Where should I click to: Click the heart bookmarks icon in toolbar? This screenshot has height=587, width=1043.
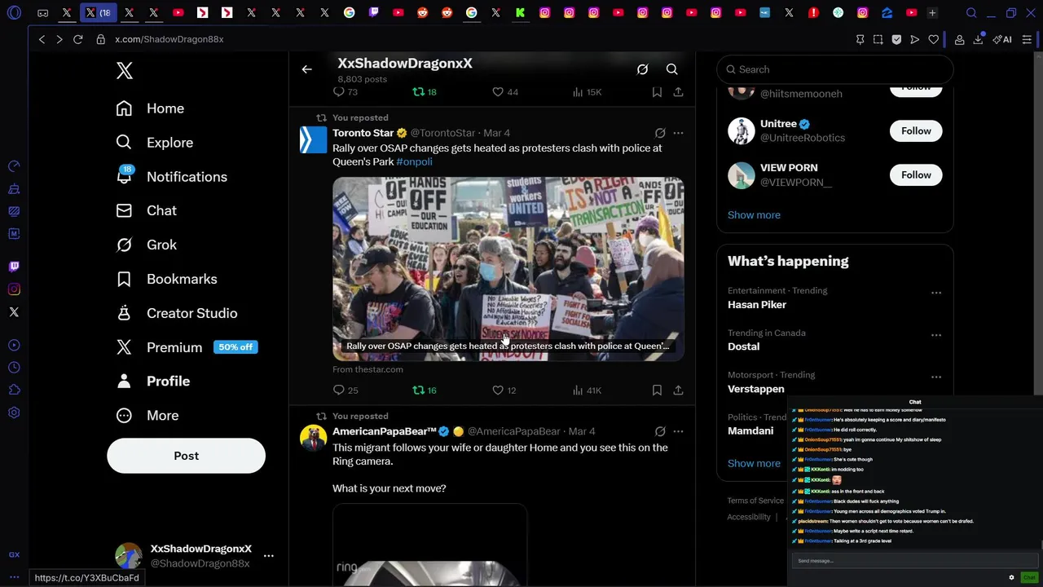coord(933,39)
